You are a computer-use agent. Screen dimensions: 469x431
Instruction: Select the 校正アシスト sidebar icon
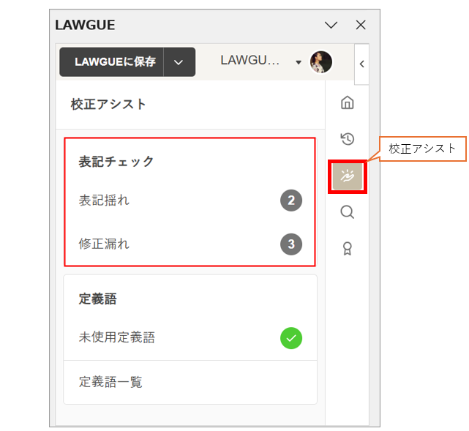[x=348, y=176]
